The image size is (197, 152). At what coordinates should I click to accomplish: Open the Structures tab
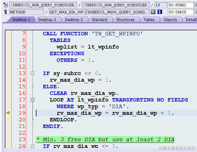125,20
